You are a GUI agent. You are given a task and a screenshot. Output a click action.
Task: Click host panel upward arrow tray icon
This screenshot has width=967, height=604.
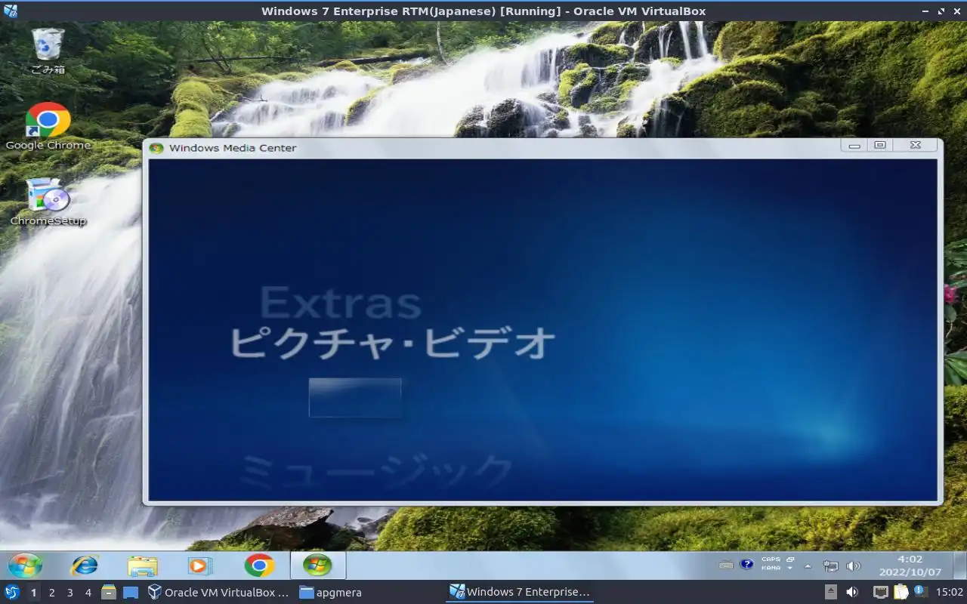(831, 593)
